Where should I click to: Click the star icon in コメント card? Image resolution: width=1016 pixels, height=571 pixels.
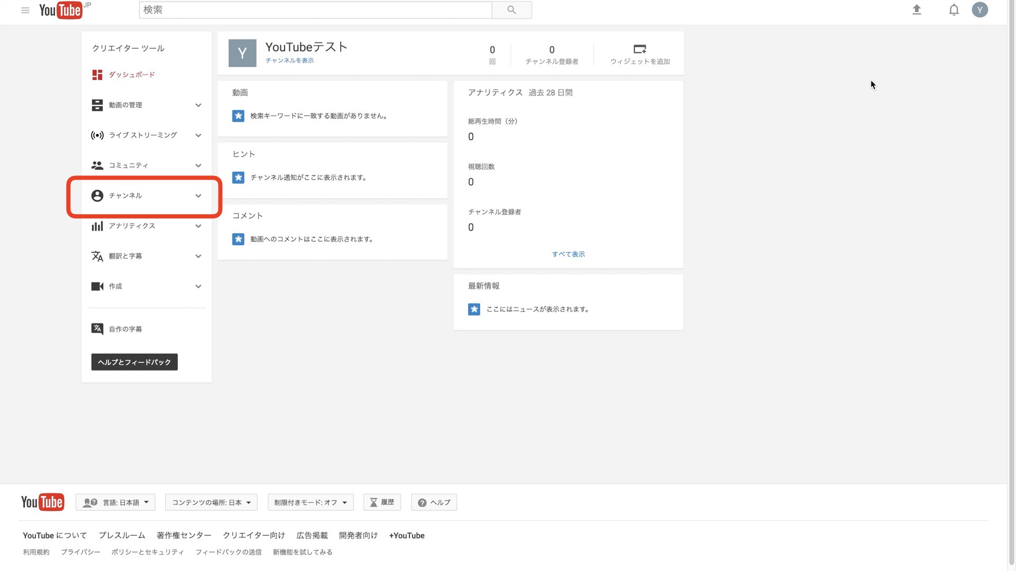(x=238, y=239)
